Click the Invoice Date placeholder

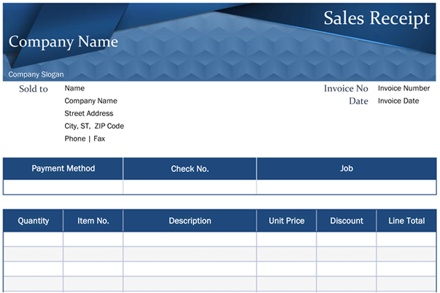(398, 101)
